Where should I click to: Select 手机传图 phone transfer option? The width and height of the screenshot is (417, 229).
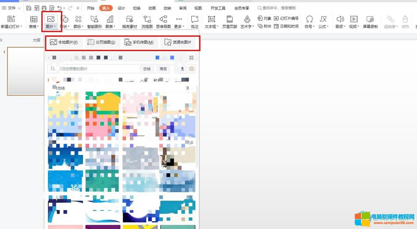139,42
